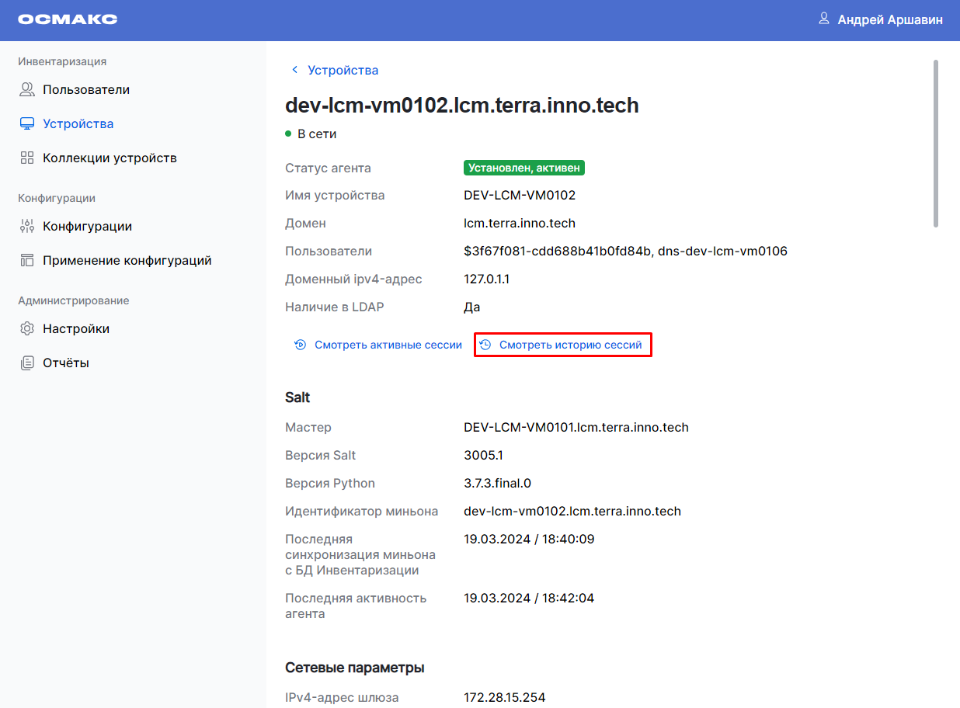Navigate back via the Устройства breadcrumb link
The image size is (960, 708).
click(x=343, y=70)
